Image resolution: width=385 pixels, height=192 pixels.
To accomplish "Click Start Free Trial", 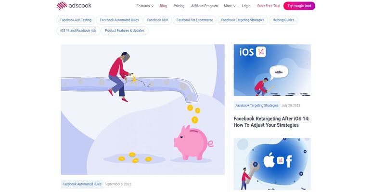I will pyautogui.click(x=269, y=6).
